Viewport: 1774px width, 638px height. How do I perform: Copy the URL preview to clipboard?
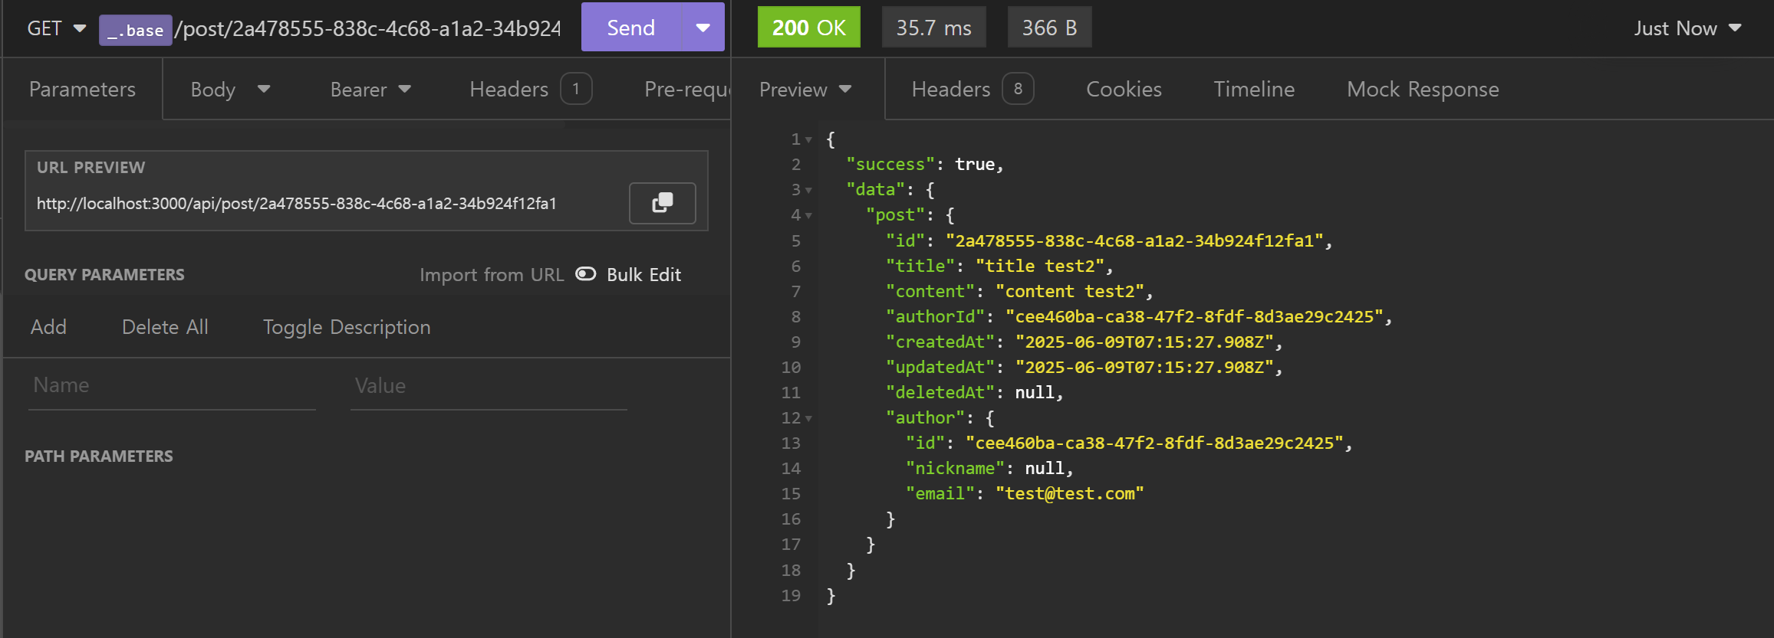click(662, 203)
